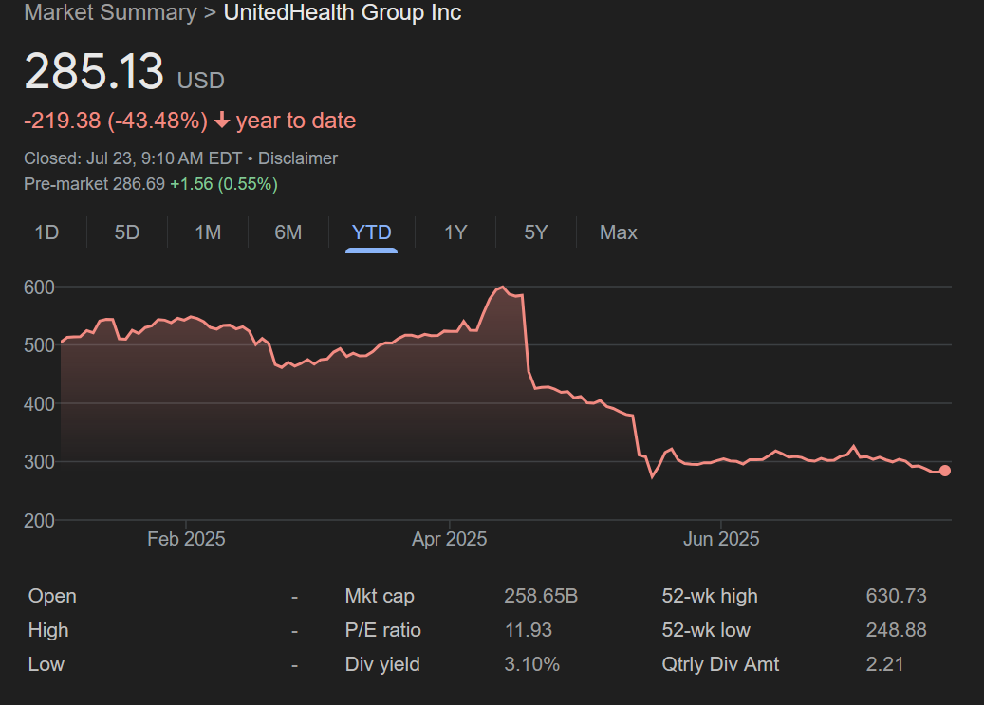Open the 5Y range tab
The height and width of the screenshot is (705, 984).
(536, 232)
